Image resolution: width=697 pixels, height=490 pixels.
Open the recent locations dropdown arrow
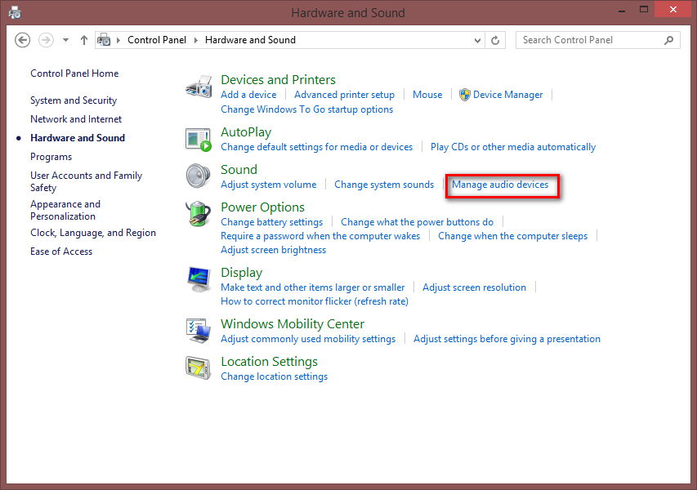click(66, 40)
